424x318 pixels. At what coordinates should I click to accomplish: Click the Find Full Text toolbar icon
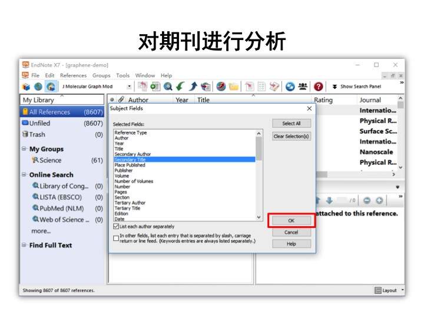(x=206, y=87)
